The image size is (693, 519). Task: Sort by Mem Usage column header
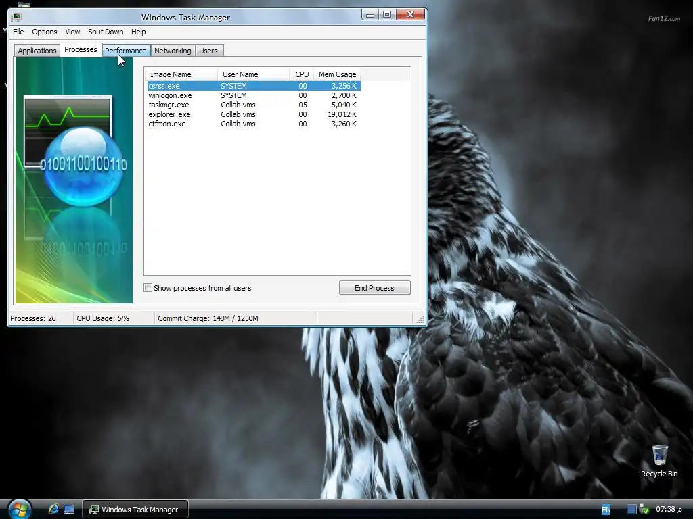click(337, 74)
